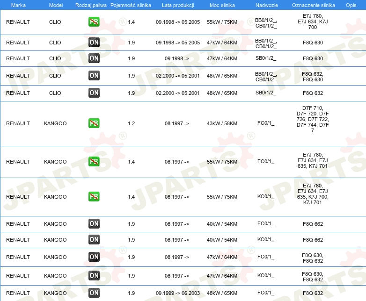Viewport: 366px width, 301px height.
Task: Select '48kW / 65KM' in the last Kangoo row
Action: 222,293
